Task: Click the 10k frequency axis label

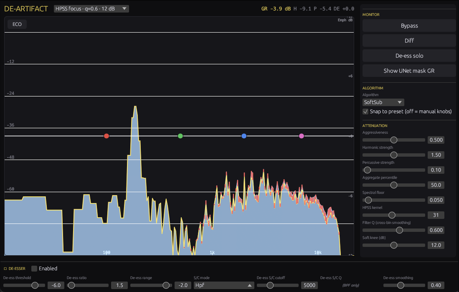Action: (318, 252)
